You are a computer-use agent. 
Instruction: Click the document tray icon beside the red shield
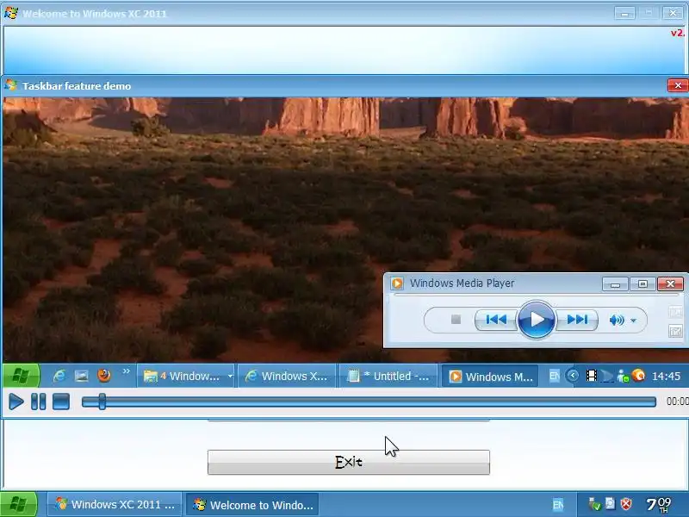point(611,503)
